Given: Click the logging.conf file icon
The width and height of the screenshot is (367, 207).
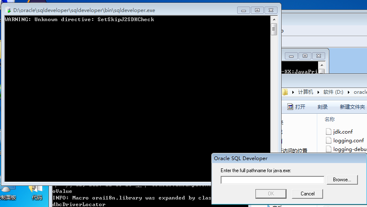Looking at the screenshot, I should coord(328,141).
